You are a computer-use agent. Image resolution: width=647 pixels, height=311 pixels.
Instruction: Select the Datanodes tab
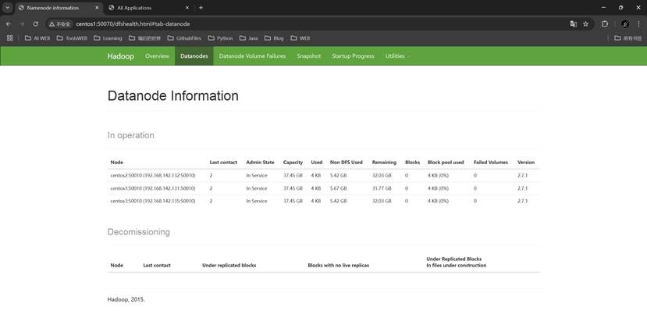click(x=194, y=55)
